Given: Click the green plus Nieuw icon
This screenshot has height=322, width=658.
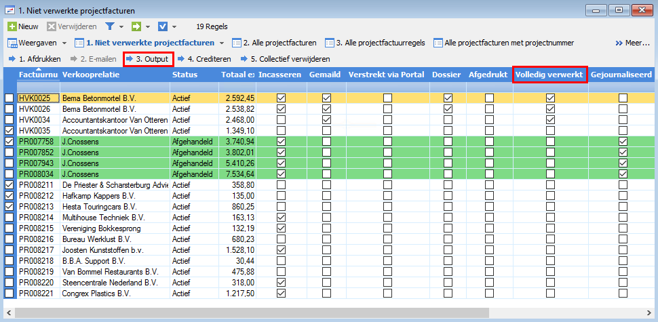Looking at the screenshot, I should (12, 26).
